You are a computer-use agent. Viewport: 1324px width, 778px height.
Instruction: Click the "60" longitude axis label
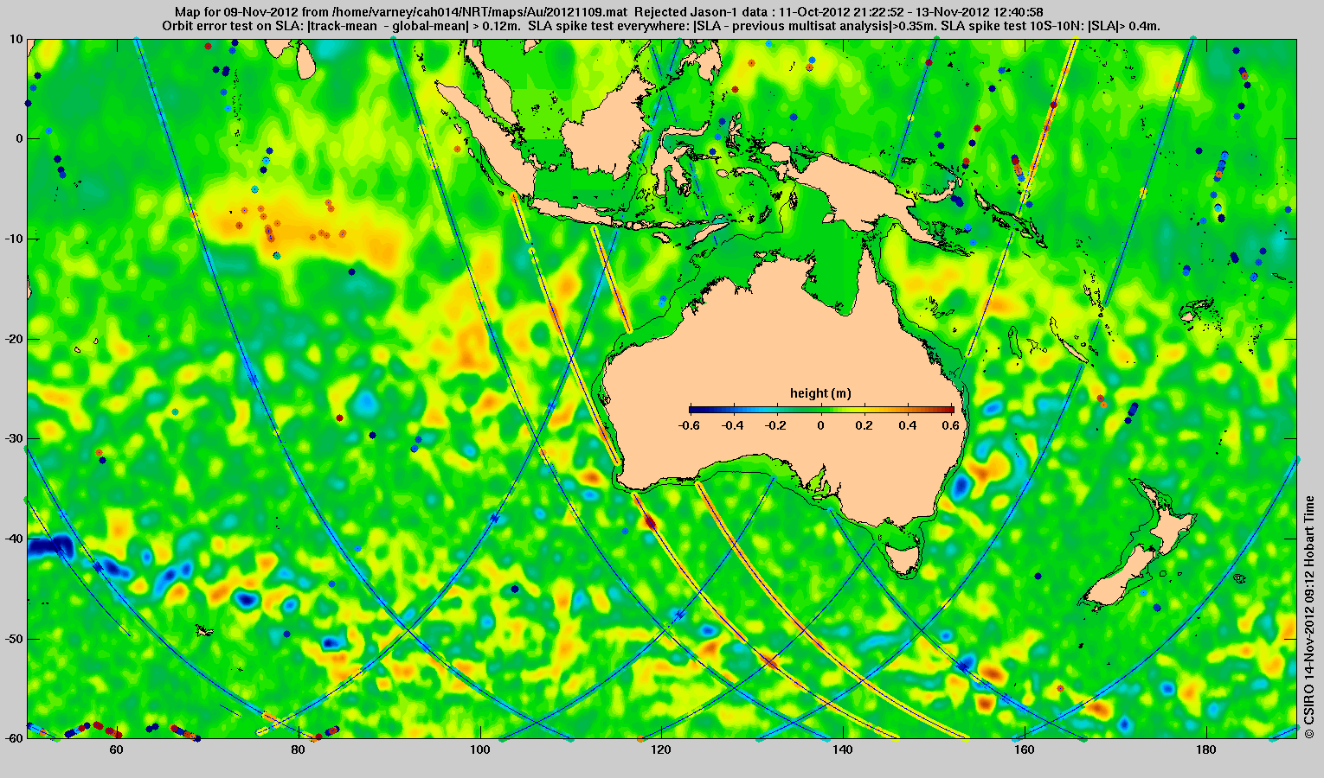click(117, 749)
